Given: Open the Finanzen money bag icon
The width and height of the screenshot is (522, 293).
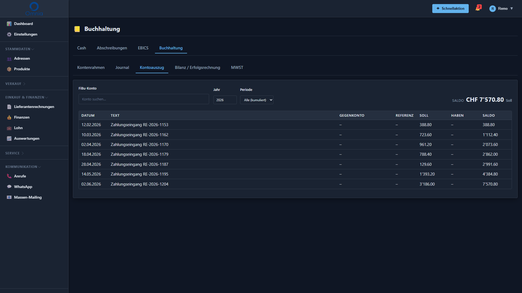Looking at the screenshot, I should tap(9, 117).
